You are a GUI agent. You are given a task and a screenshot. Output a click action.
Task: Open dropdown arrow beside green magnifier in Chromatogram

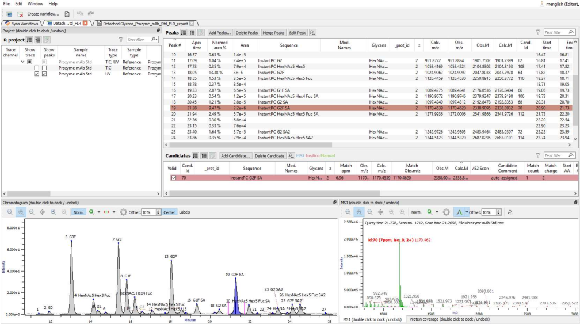point(99,212)
